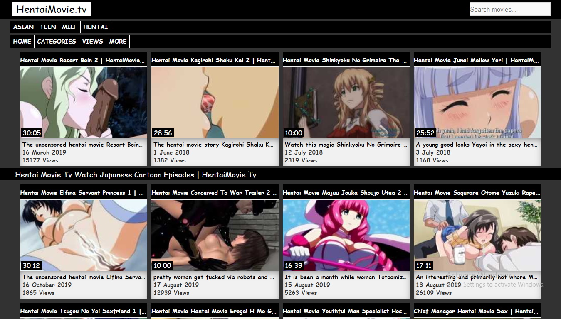Click the '5263 Views' count text

click(301, 293)
